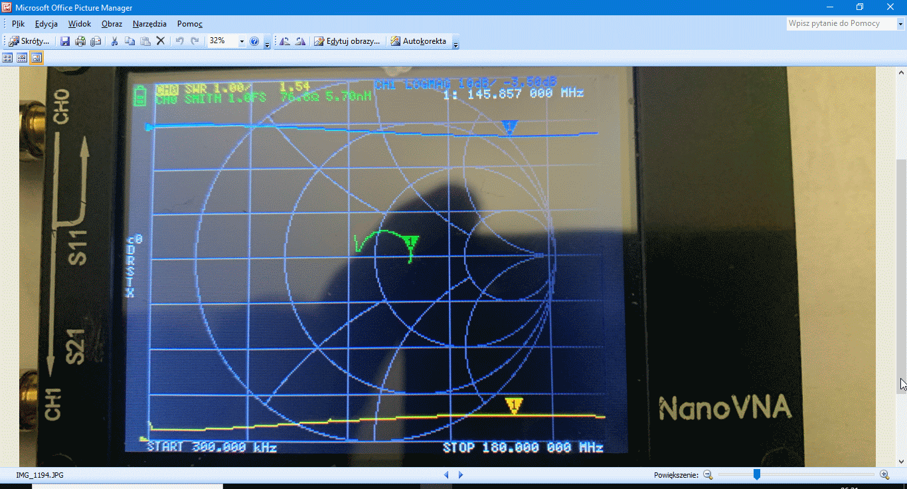
Task: Open Help via the question mark icon
Action: (254, 41)
